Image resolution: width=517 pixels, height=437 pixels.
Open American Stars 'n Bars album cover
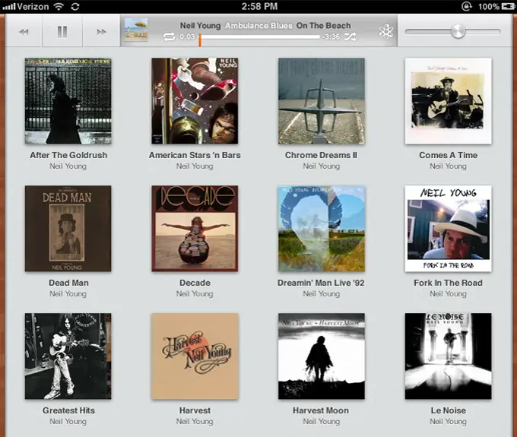click(x=195, y=101)
